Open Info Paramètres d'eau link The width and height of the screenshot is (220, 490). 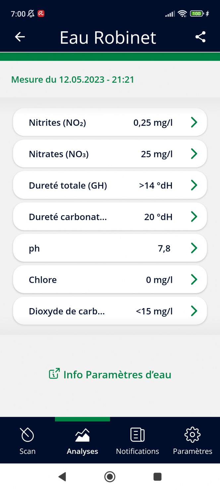point(110,374)
